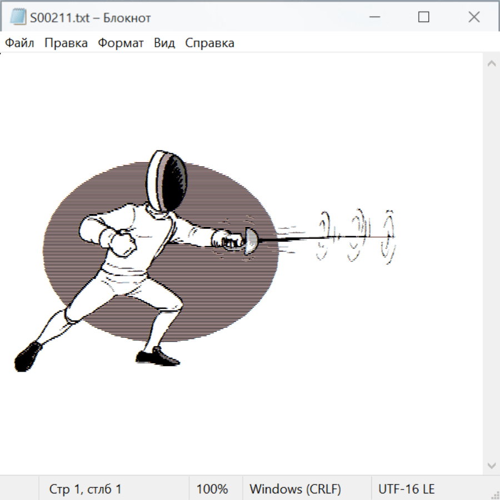Click the Notepad icon in title bar

tap(18, 17)
